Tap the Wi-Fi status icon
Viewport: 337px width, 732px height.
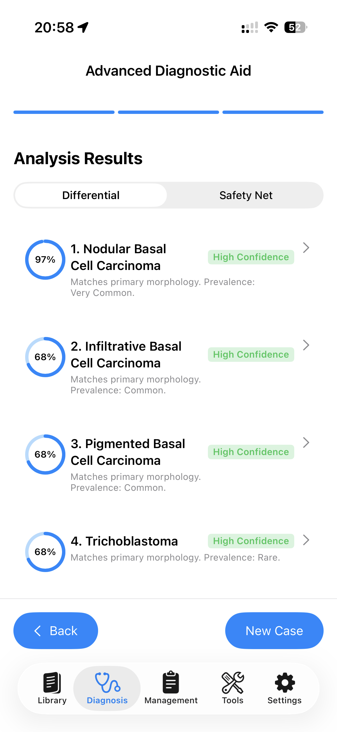pos(271,27)
